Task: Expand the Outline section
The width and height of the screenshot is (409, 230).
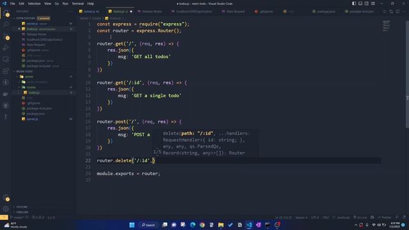Action: (22, 207)
